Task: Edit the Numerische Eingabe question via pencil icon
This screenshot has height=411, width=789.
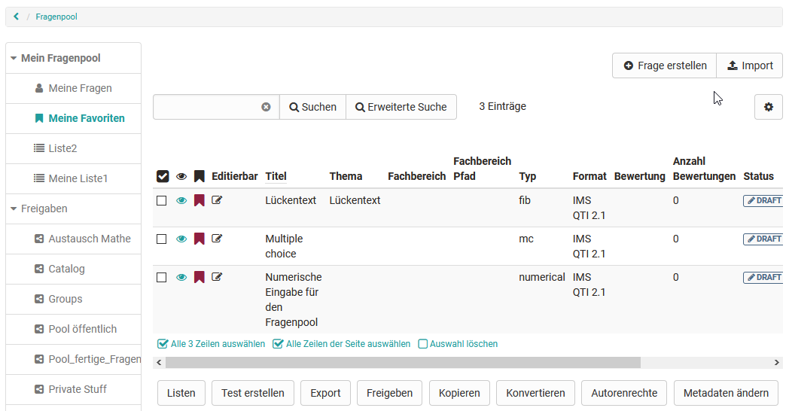Action: pos(218,277)
